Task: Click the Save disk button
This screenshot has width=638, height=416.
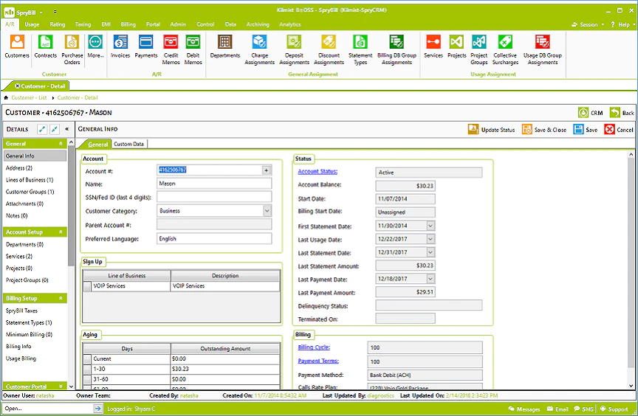Action: pos(586,130)
